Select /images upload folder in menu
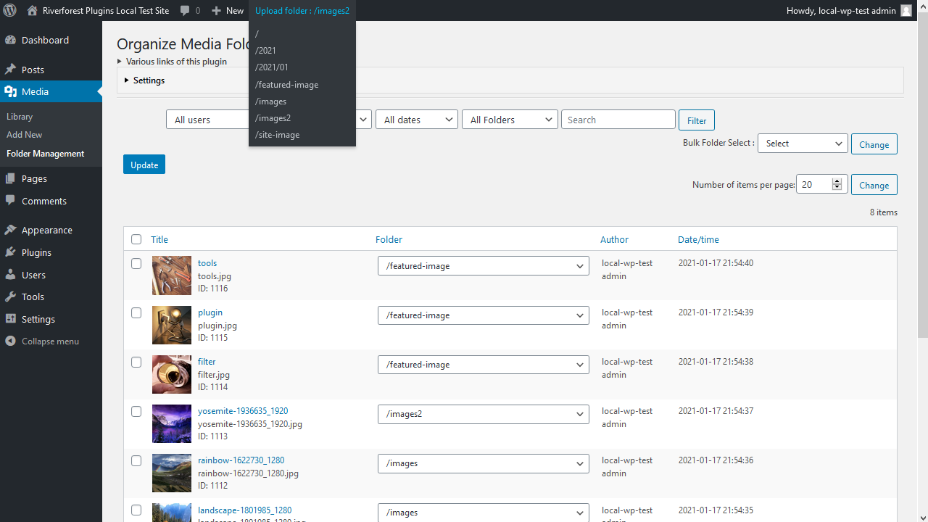 tap(302, 101)
